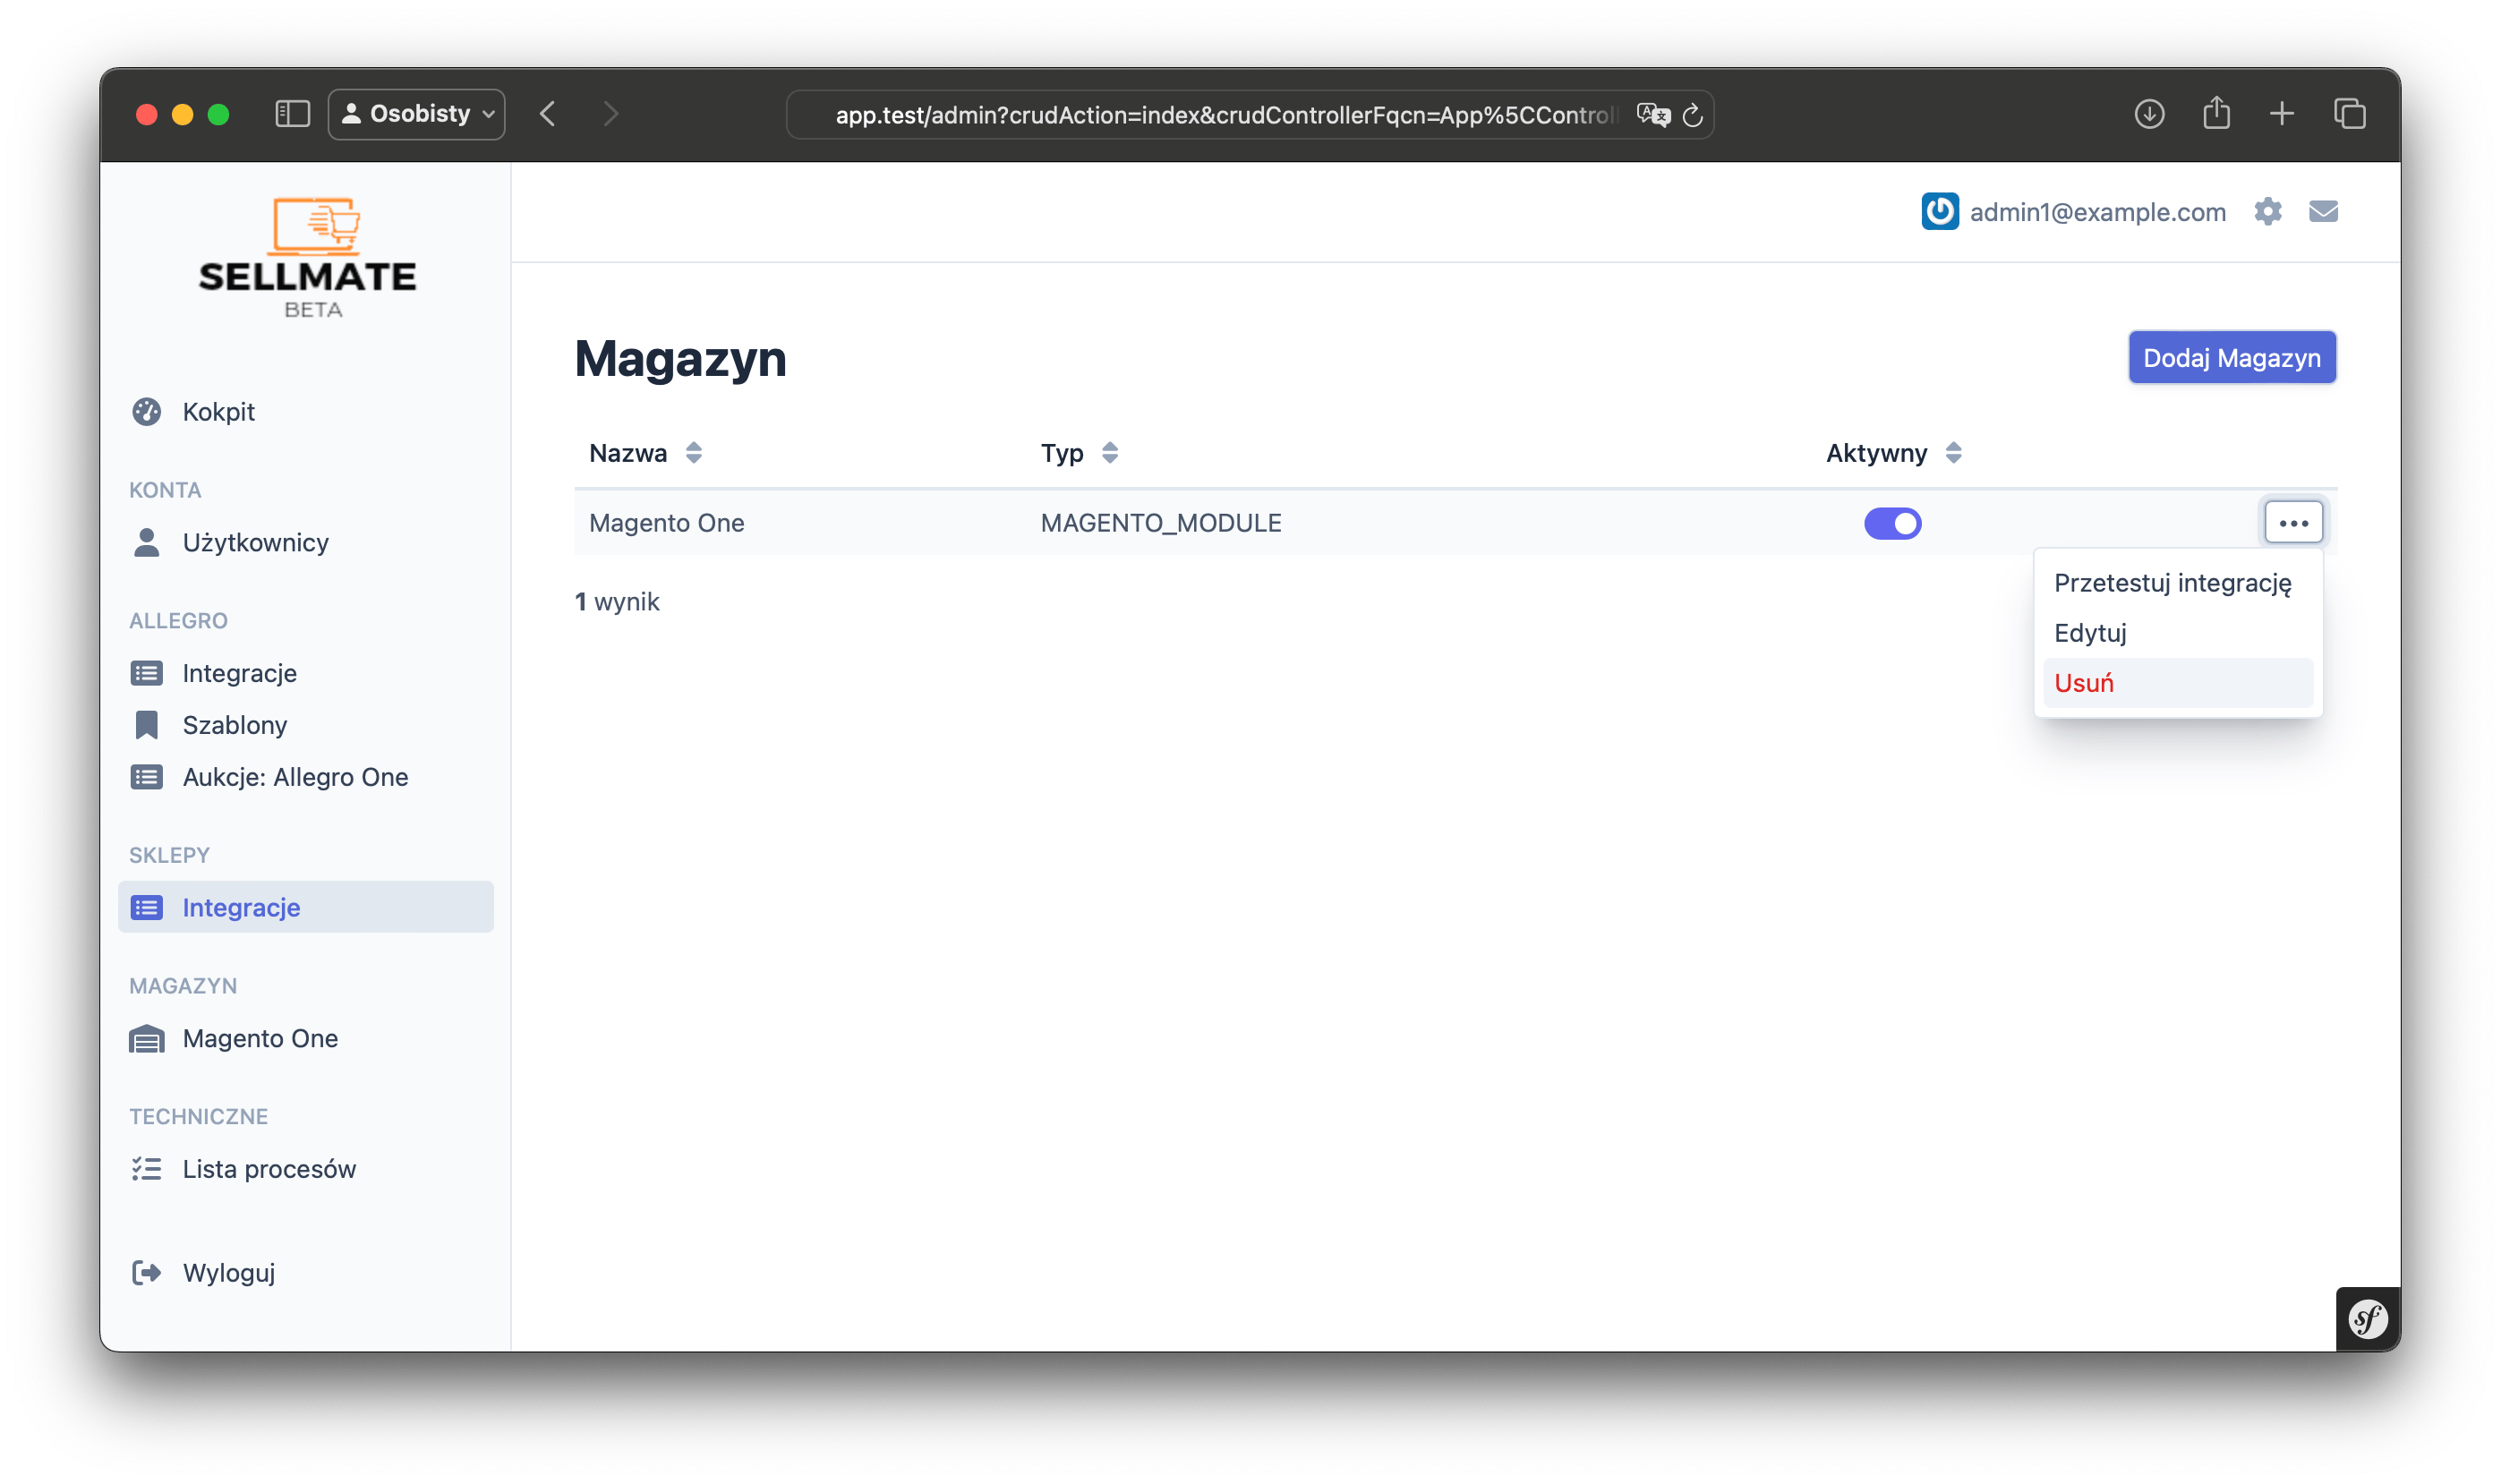This screenshot has width=2501, height=1484.
Task: Click the Szablony bookmark icon
Action: (x=147, y=725)
